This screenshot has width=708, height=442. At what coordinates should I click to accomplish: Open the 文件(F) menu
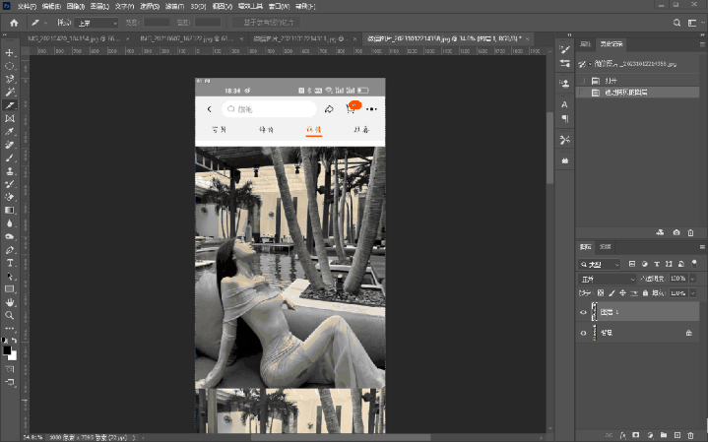coord(27,6)
